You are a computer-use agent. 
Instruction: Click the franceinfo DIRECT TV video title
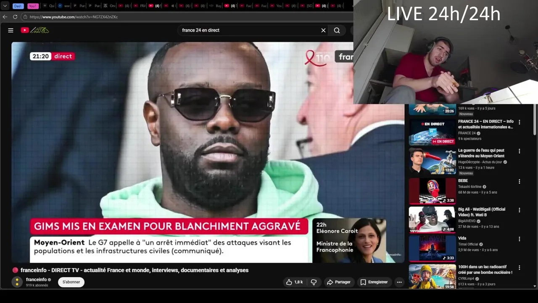click(134, 270)
